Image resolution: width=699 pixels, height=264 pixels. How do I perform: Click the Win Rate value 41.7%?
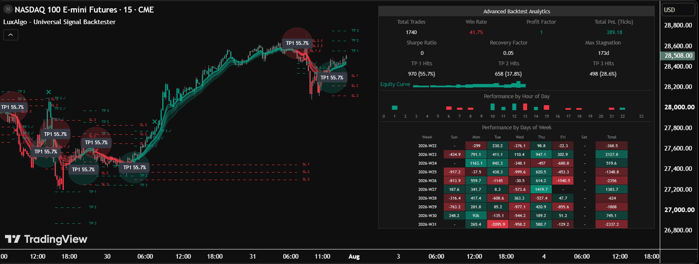476,32
